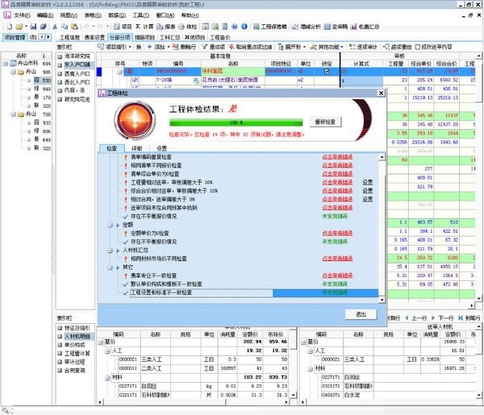
Task: Open the 工具 menu in the menu bar
Action: point(140,15)
